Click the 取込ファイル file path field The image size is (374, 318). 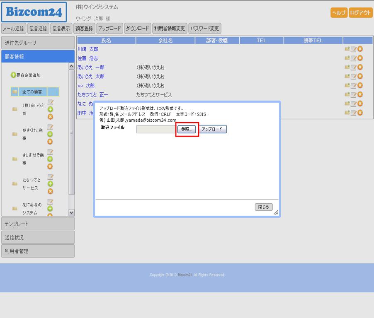(156, 129)
